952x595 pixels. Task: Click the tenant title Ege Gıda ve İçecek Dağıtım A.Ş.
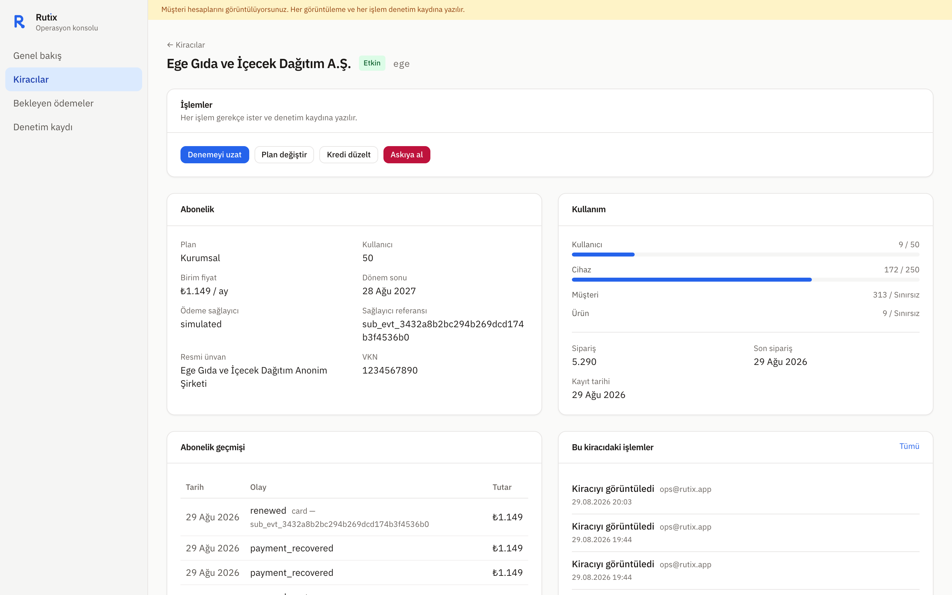pos(259,64)
